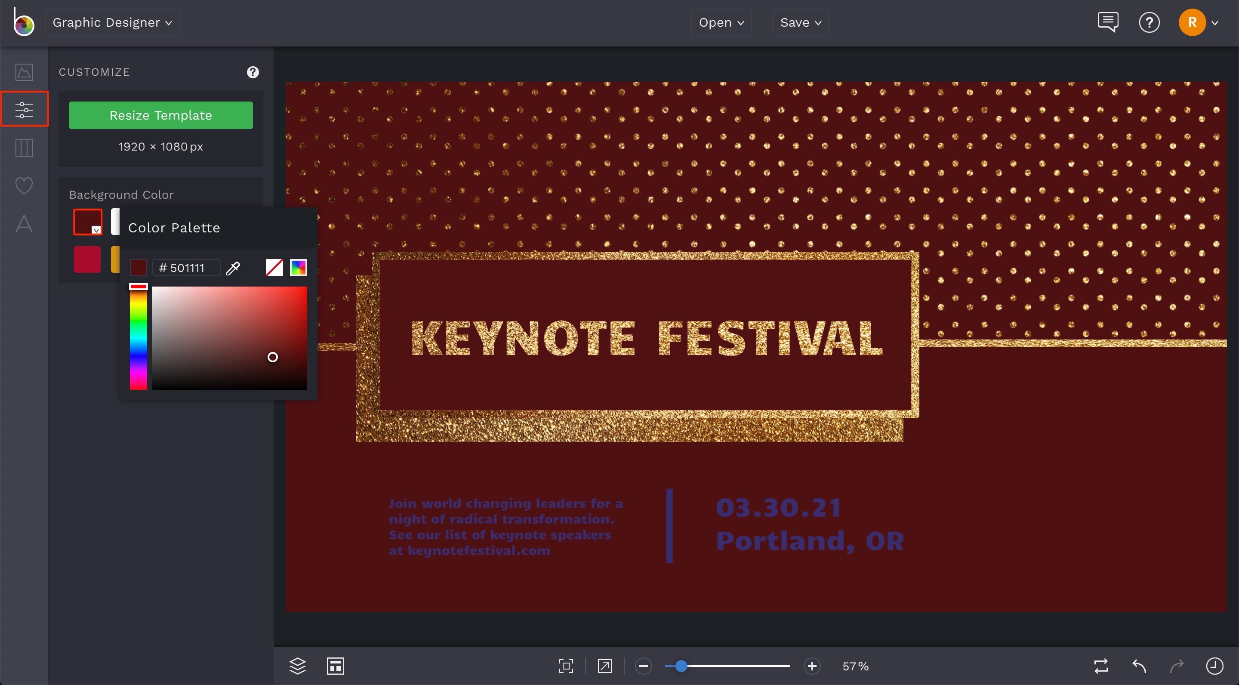Select the Text tool

[x=24, y=224]
